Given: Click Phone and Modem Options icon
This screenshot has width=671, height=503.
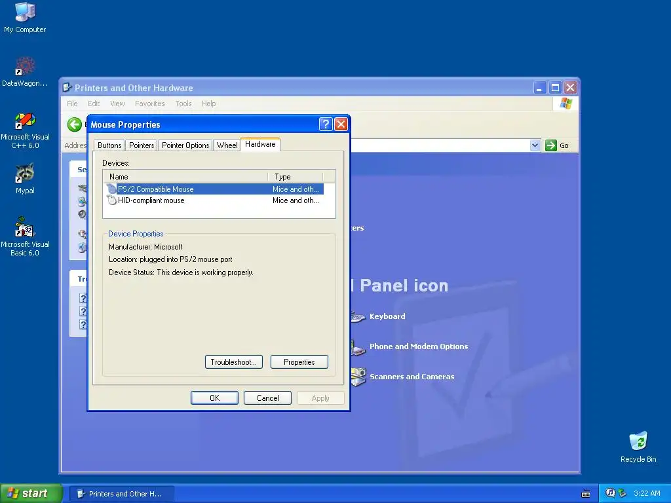Looking at the screenshot, I should (358, 347).
